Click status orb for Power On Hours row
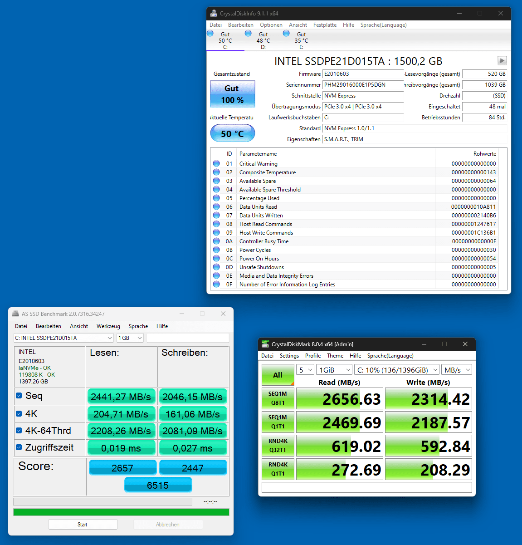 (216, 258)
